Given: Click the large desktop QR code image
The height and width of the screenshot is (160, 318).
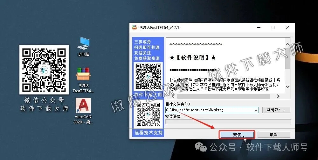Looking at the screenshot, I should (x=44, y=70).
